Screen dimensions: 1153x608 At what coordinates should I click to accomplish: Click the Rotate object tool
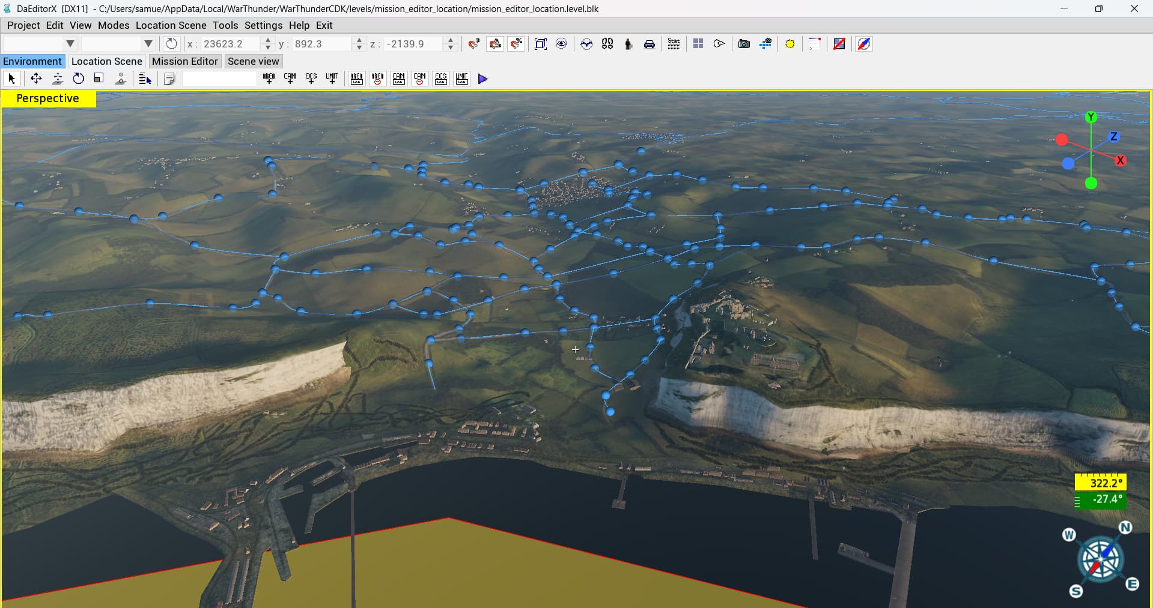pyautogui.click(x=78, y=79)
